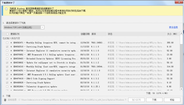This screenshot has height=105, width=184.
Task: Uncheck the KB4539602 wallpaper update checkbox
Action: (x=7, y=63)
